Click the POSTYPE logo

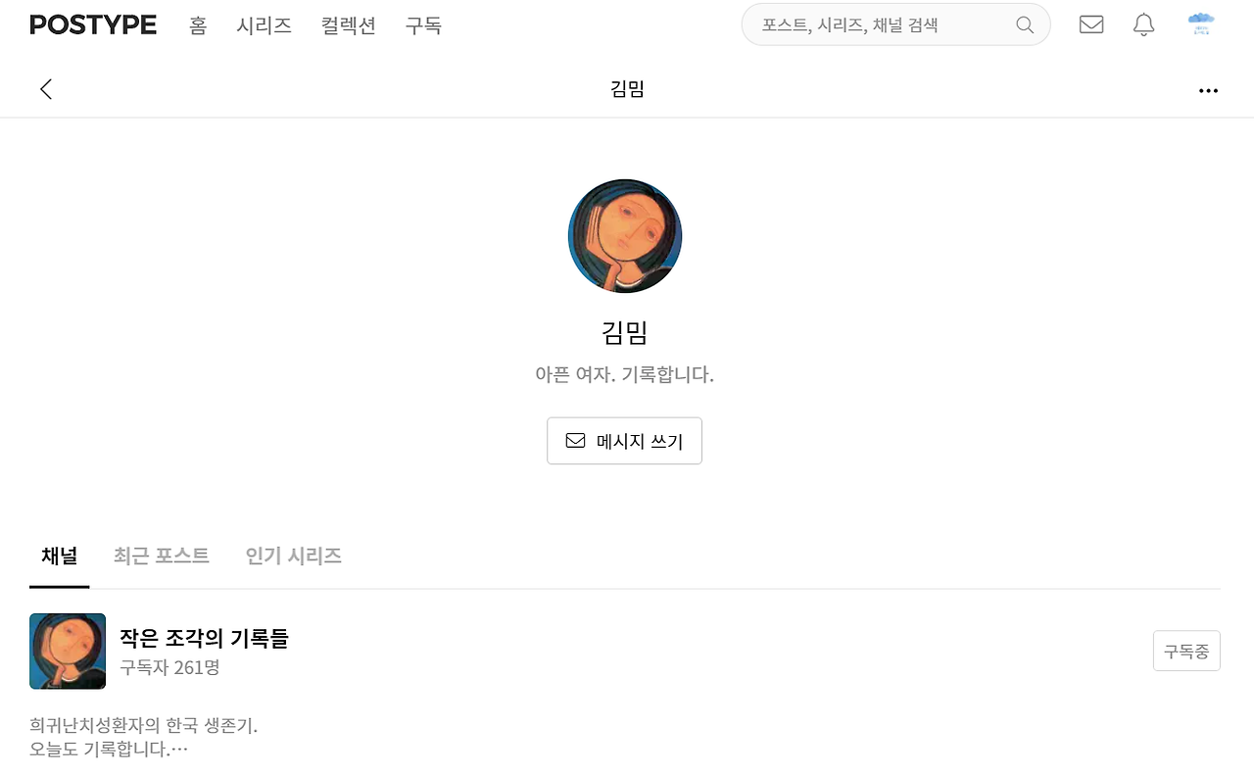click(92, 24)
